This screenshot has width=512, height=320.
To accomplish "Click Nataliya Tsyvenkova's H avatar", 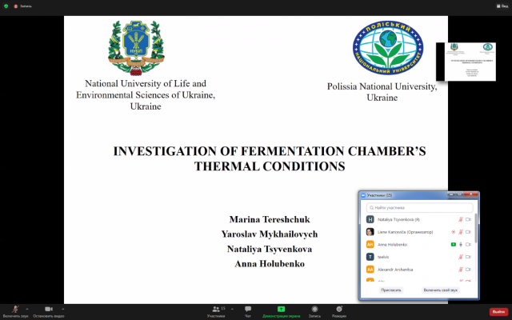I will (370, 219).
